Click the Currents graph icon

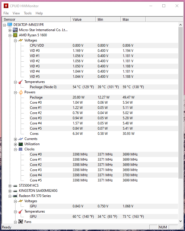21,139
